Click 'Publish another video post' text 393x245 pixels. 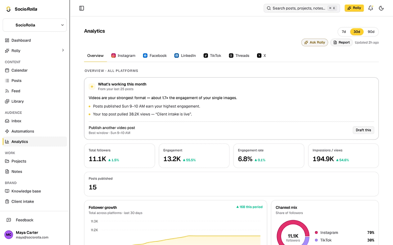[x=112, y=127]
